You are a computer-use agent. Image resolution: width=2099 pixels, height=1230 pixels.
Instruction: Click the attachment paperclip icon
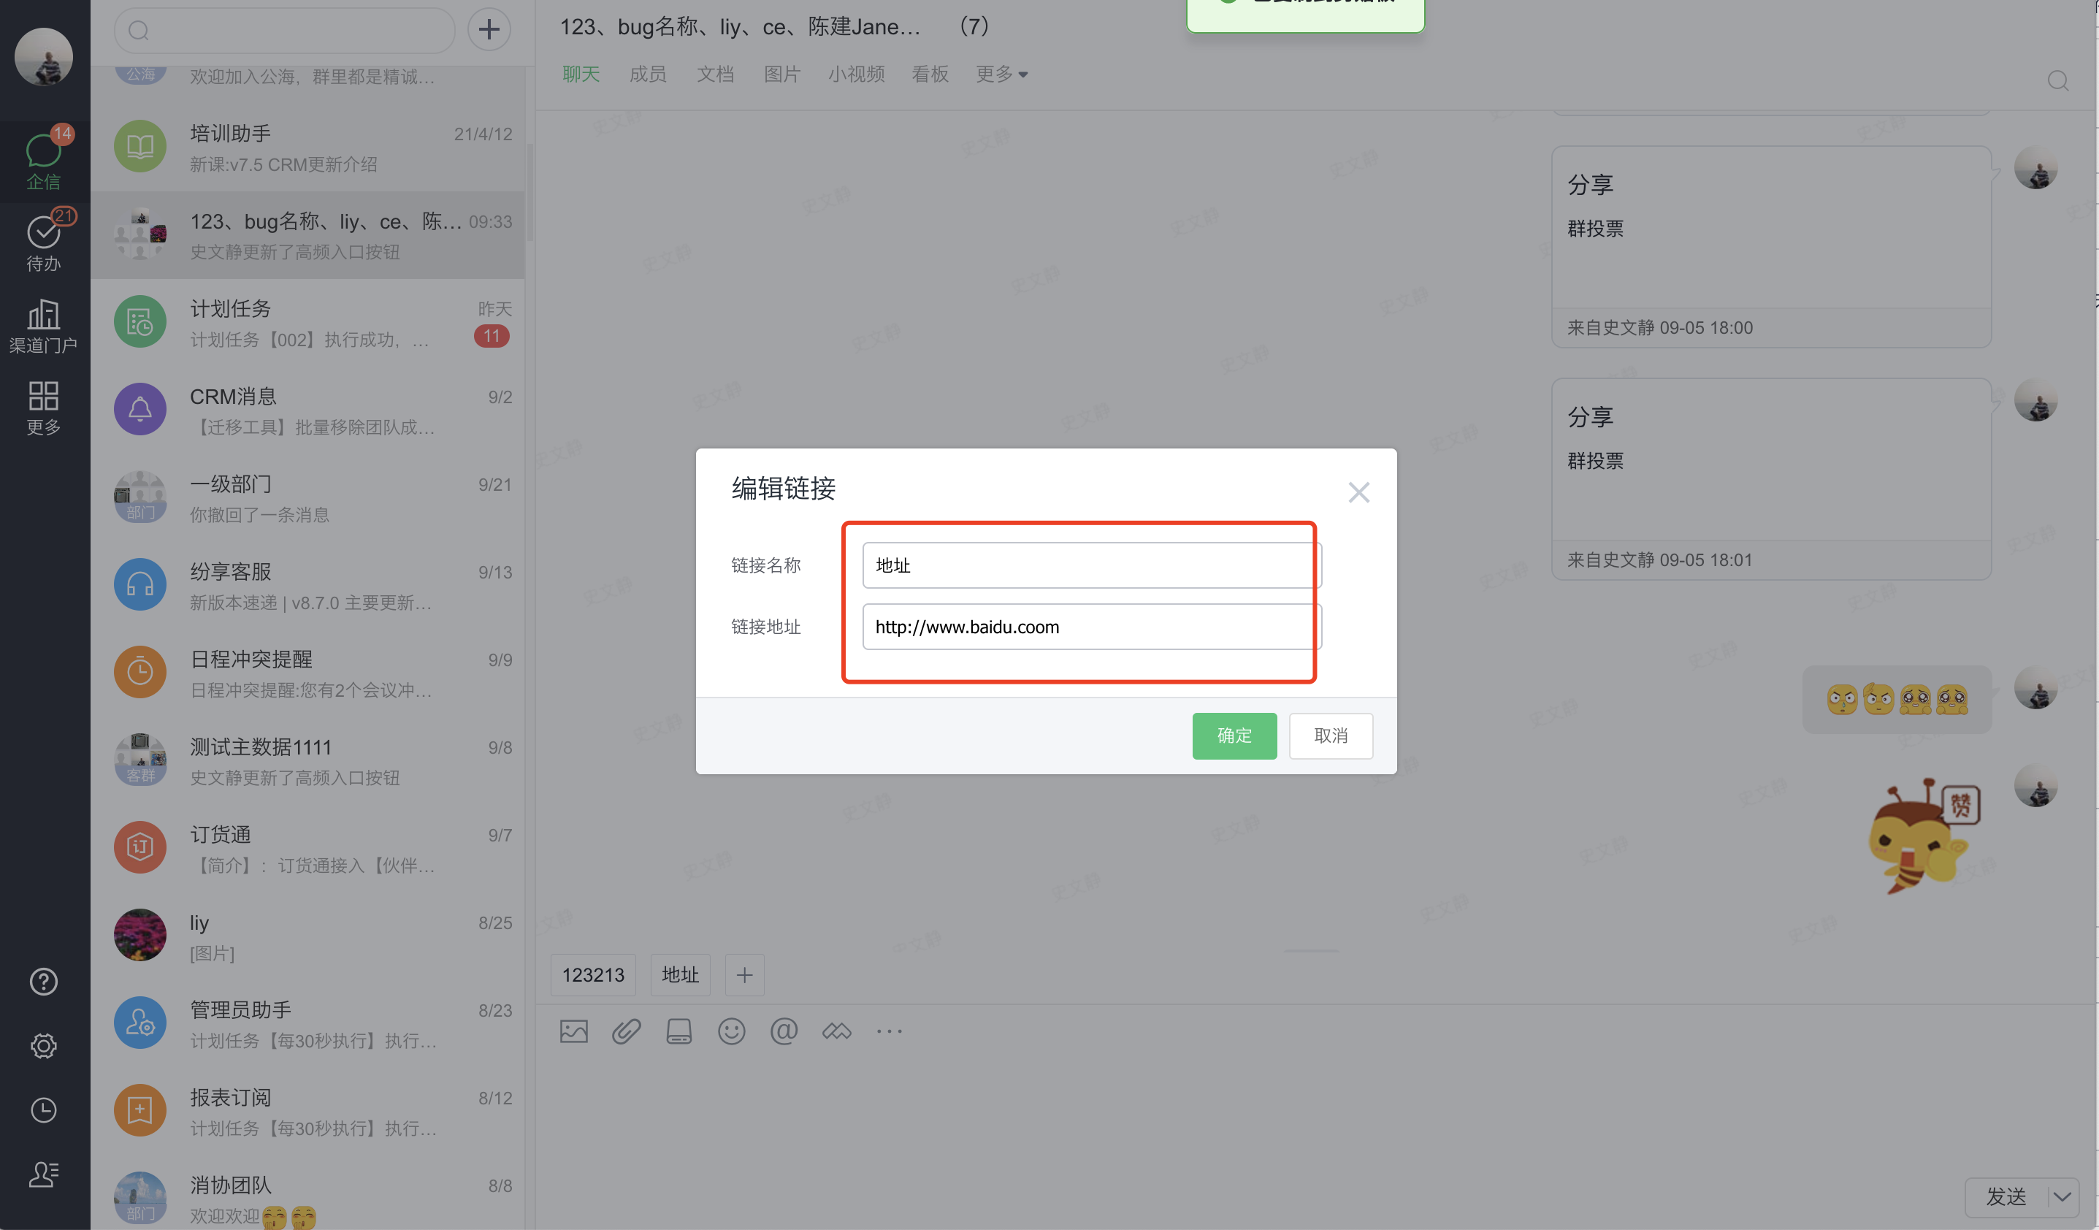627,1031
